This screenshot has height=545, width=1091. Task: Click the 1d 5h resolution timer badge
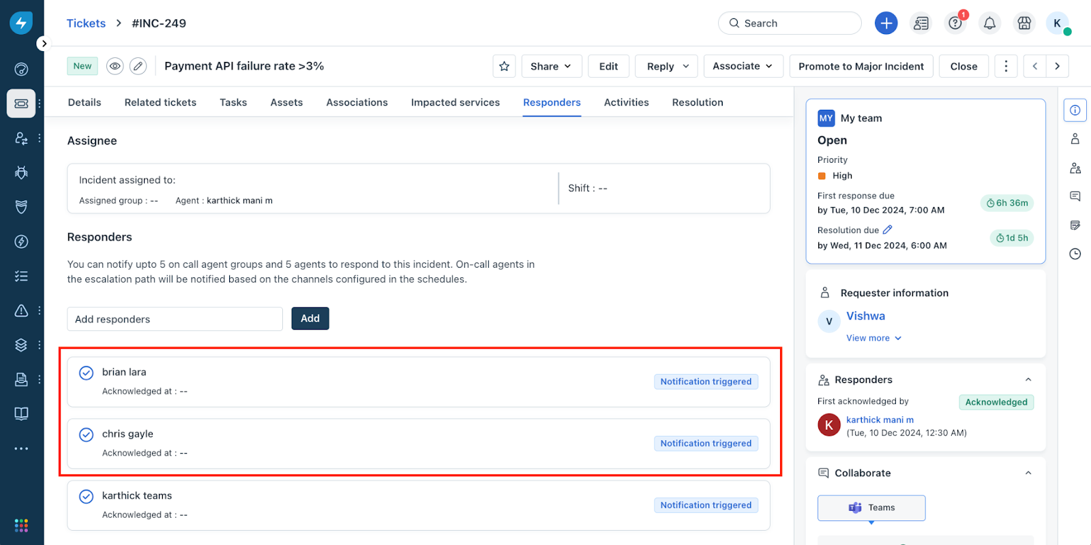point(1012,238)
